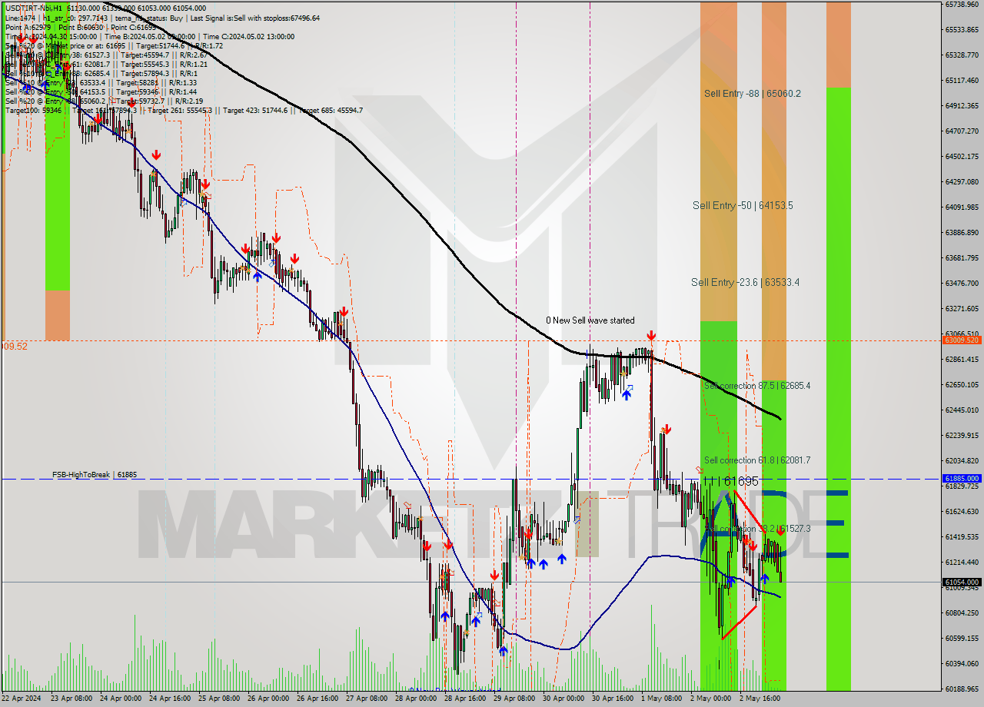Click the '2 May 16:00' time label
The width and height of the screenshot is (984, 707).
(x=760, y=699)
